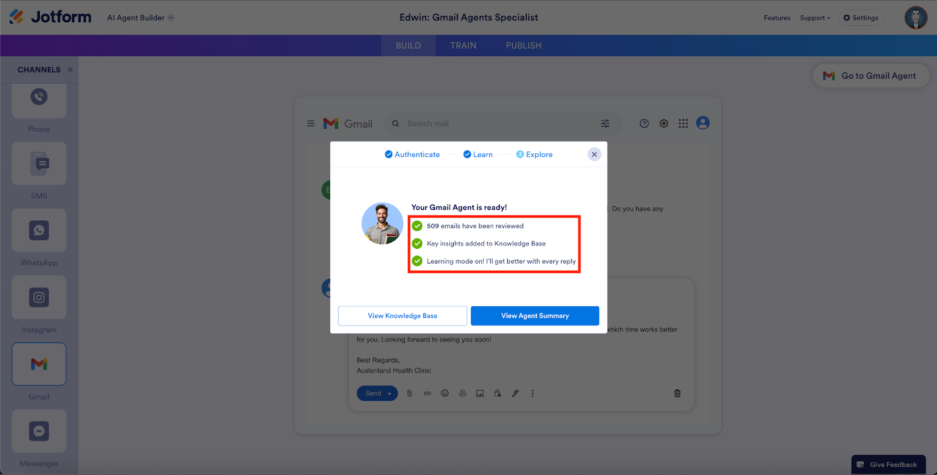Click the Jotform logo
This screenshot has width=937, height=475.
(x=50, y=17)
